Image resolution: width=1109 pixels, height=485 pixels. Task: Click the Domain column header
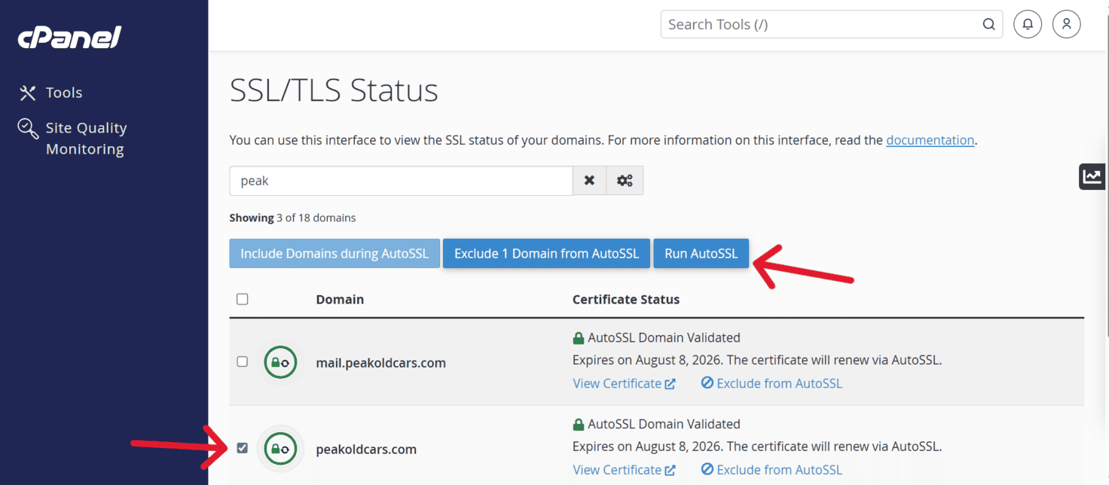point(340,299)
